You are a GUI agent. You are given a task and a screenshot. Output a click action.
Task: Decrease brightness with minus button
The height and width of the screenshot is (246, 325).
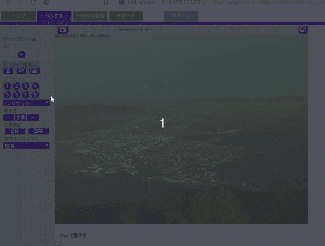[x=8, y=118]
